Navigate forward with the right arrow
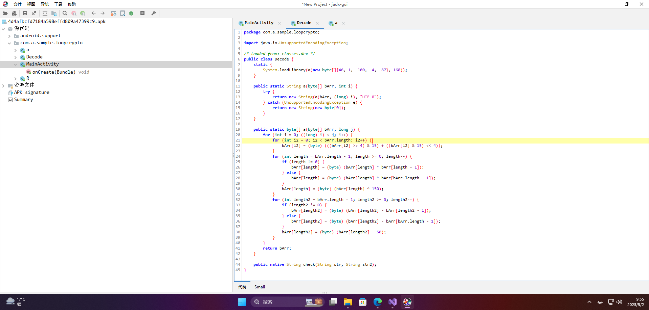The width and height of the screenshot is (649, 310). pyautogui.click(x=103, y=13)
